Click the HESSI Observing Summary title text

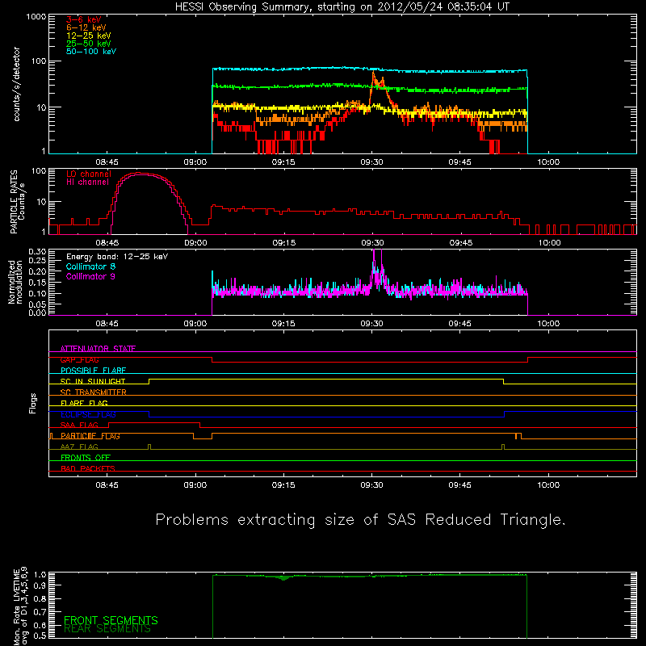click(342, 6)
